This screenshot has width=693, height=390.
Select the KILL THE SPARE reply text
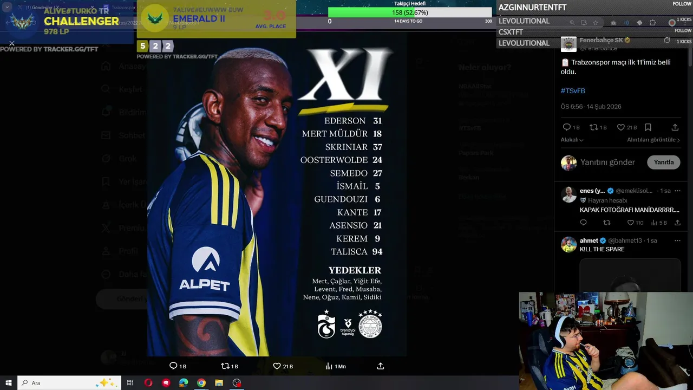coord(602,249)
